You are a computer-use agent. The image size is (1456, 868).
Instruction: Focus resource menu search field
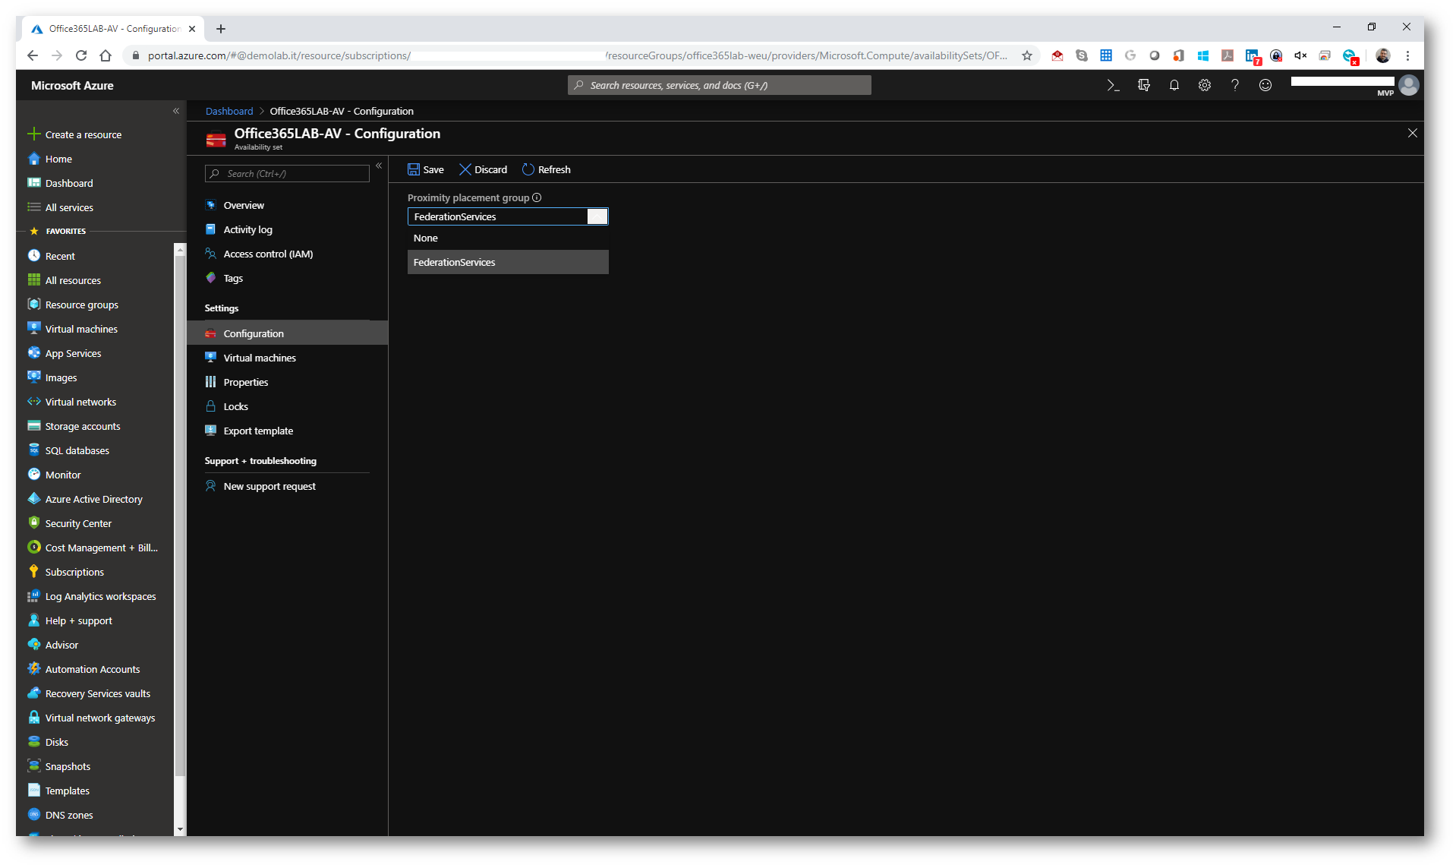coord(287,174)
